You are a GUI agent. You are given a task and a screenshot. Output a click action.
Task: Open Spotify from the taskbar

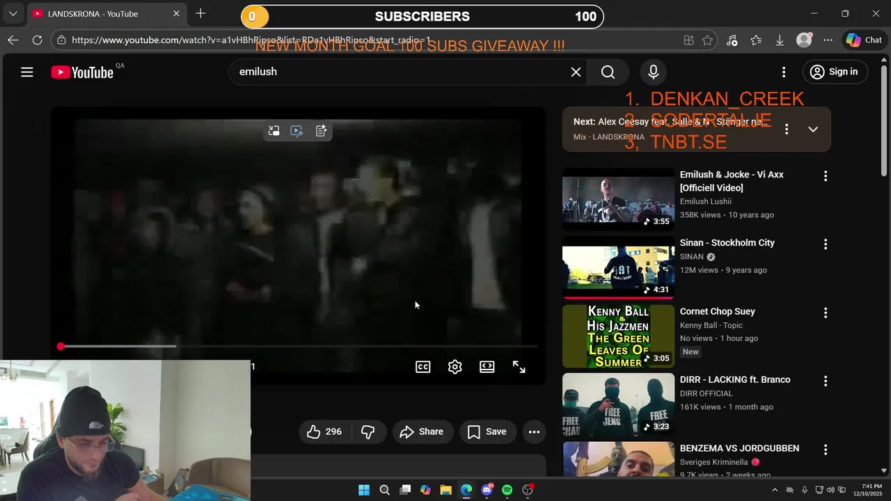pos(507,490)
